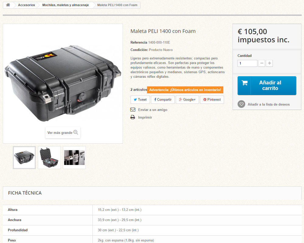Viewport: 304px width, 243px height.
Task: Select the latch close-up thumbnail
Action: point(74,157)
